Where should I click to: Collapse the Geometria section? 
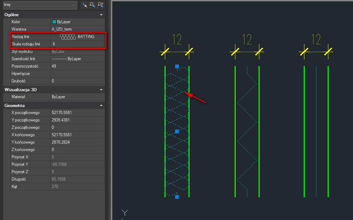click(x=101, y=105)
